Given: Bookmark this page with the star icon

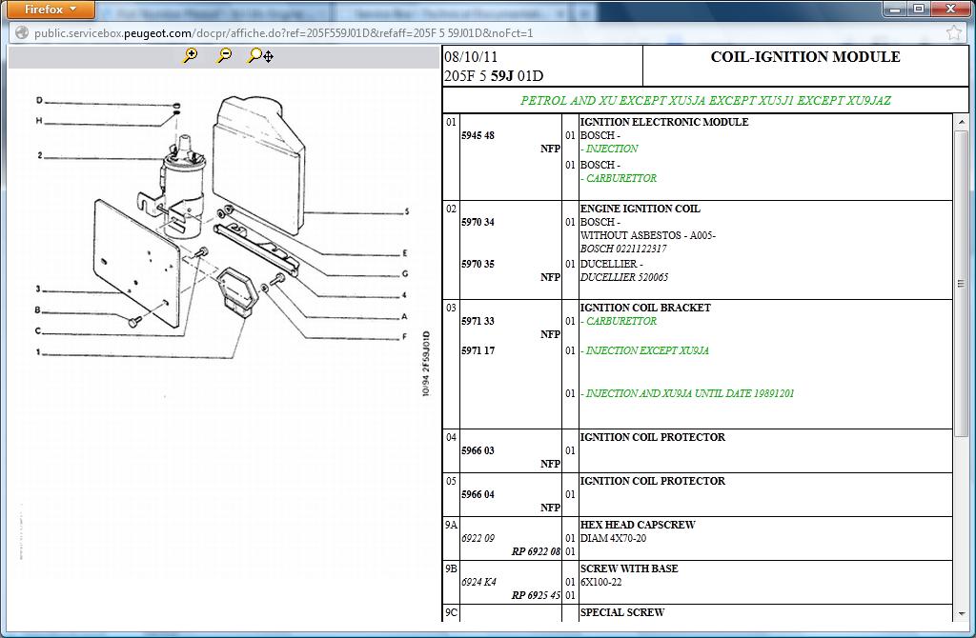Looking at the screenshot, I should click(x=953, y=33).
